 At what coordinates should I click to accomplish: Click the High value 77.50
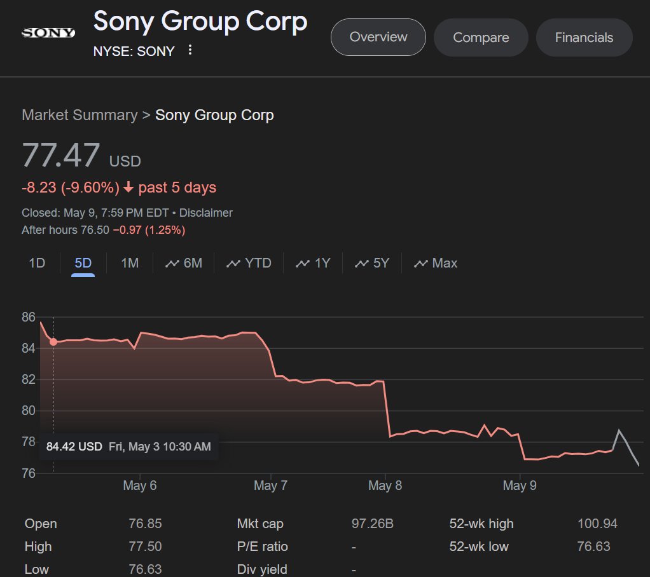[x=145, y=546]
